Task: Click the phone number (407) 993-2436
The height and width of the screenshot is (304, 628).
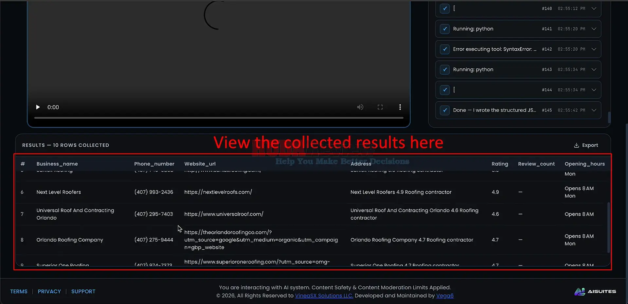Action: tap(153, 192)
